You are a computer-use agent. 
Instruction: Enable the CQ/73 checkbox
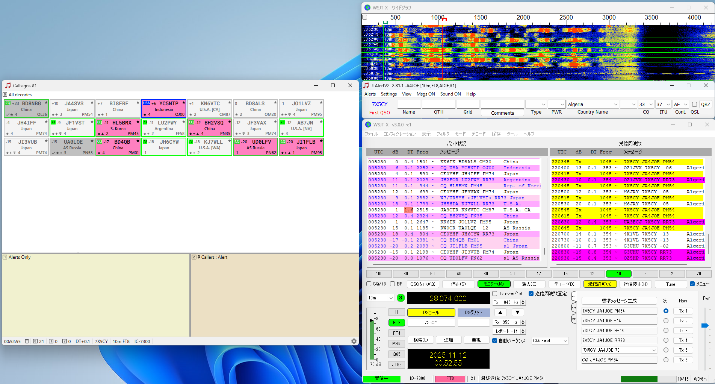pos(369,284)
